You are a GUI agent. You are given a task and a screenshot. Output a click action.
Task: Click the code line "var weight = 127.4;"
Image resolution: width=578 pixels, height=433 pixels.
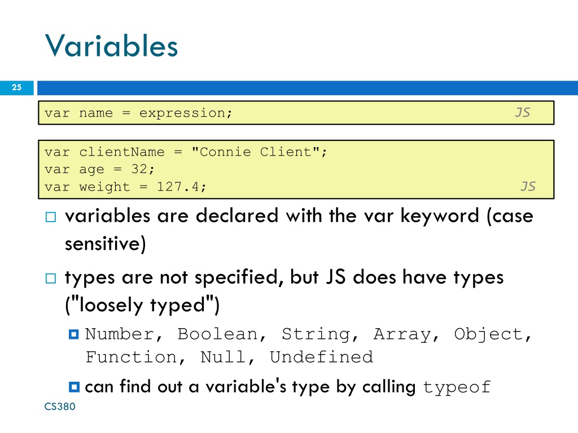coord(125,187)
